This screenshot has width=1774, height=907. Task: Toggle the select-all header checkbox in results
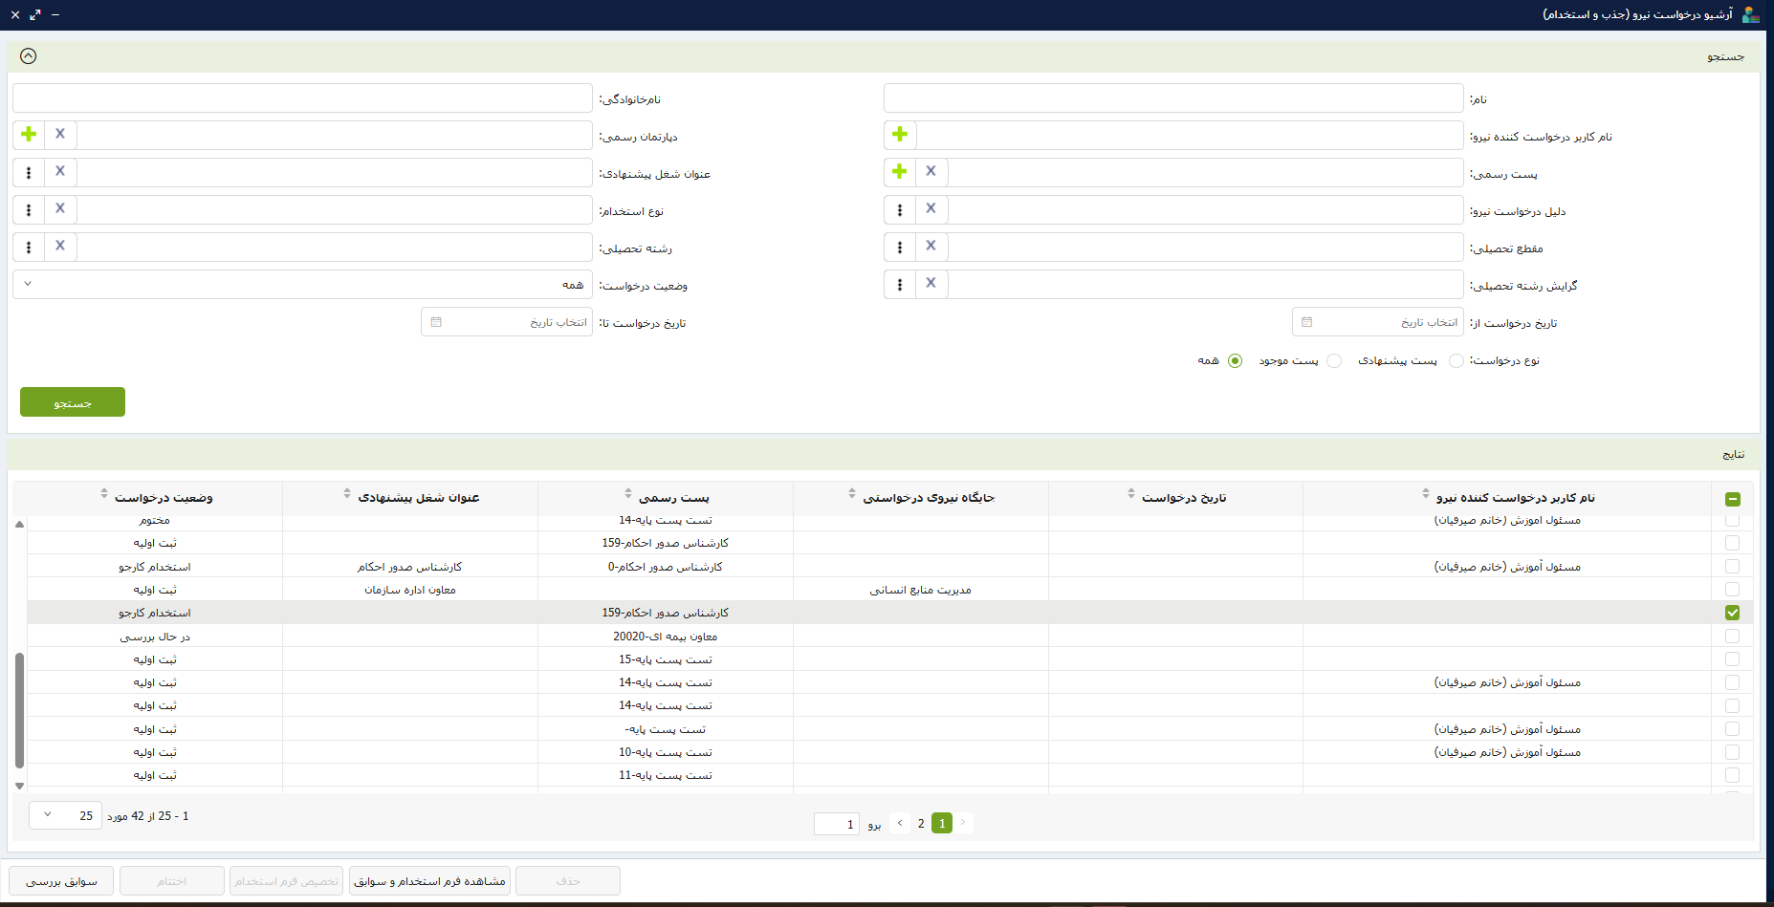point(1732,499)
